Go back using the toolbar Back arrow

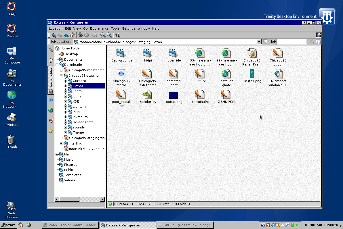pos(54,35)
